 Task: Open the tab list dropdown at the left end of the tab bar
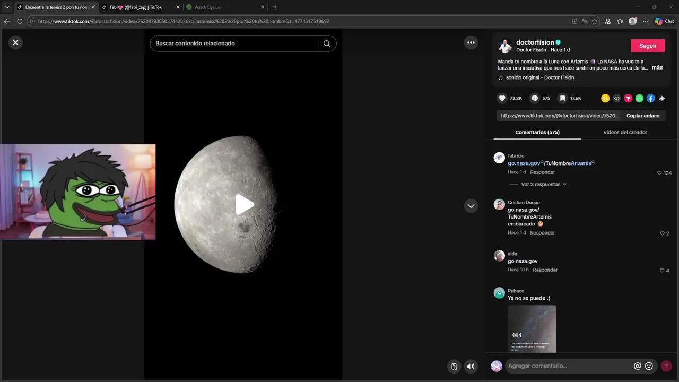(7, 7)
